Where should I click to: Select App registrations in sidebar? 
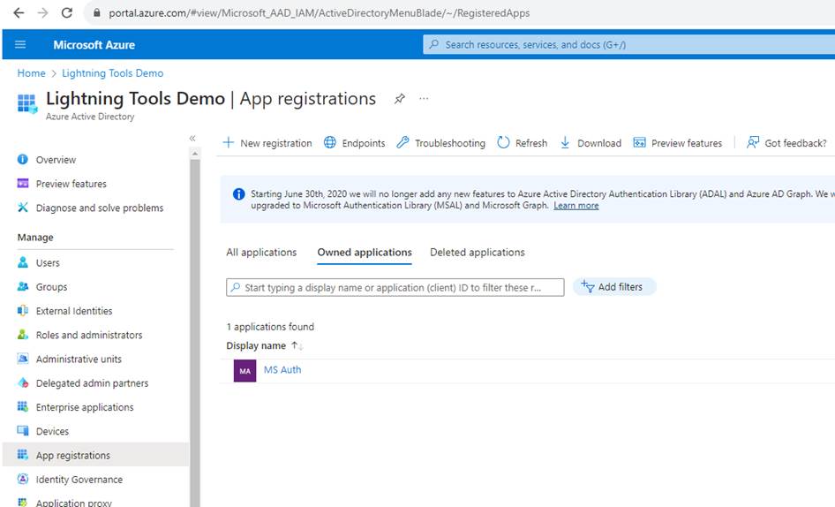pos(96,455)
